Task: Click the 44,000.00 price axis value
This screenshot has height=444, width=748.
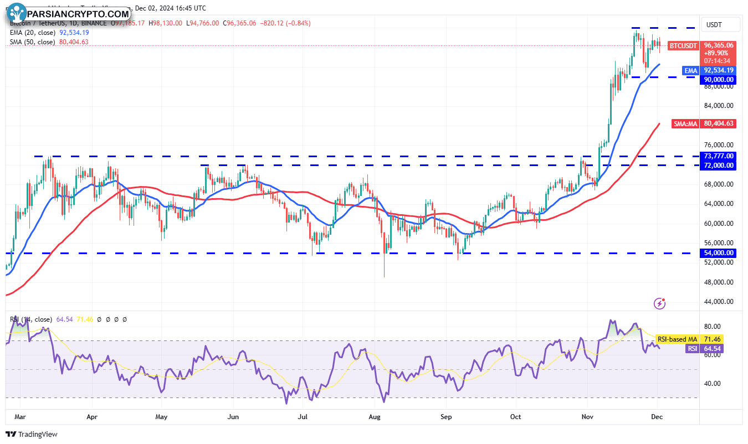Action: click(x=719, y=302)
